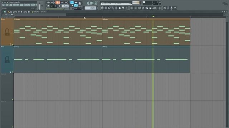Click small lock icon on Bass track
This screenshot has height=128, width=229.
(x=10, y=72)
